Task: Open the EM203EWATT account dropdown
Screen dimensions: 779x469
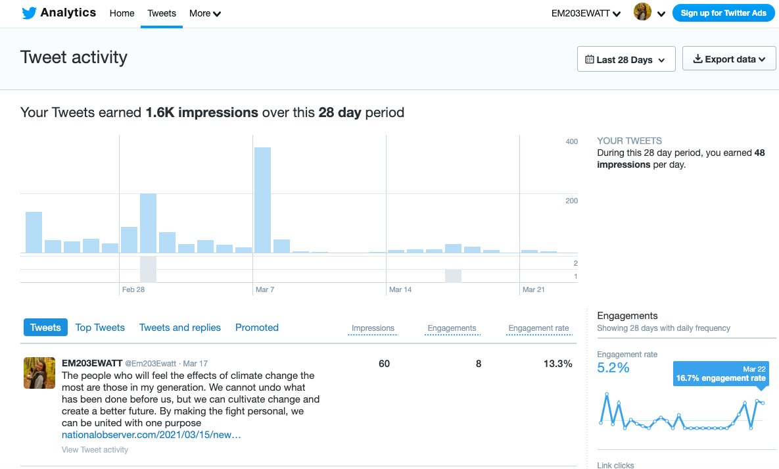Action: point(586,13)
